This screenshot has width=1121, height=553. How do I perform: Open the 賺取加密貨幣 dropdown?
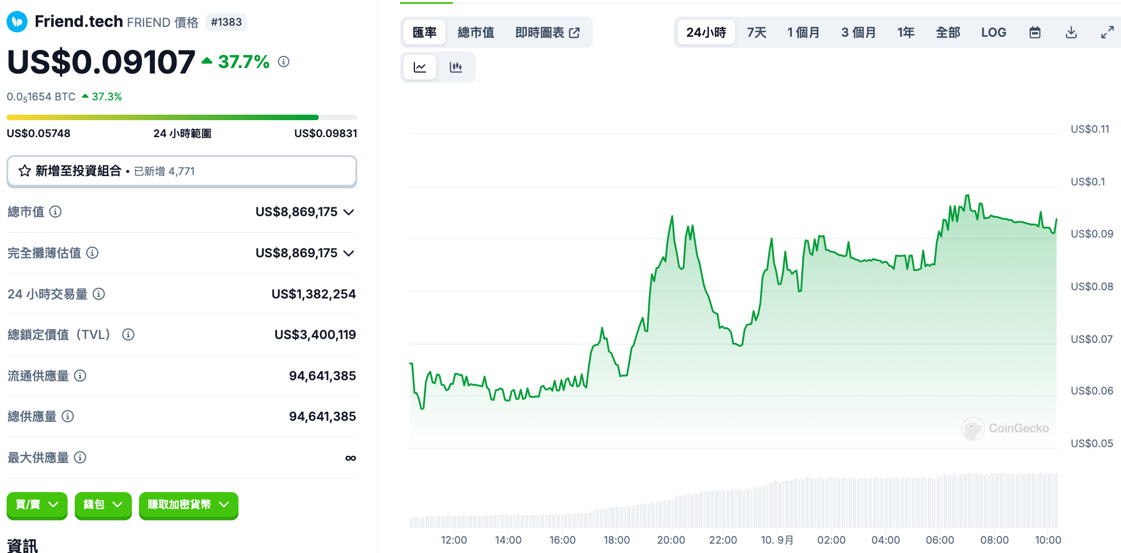click(x=188, y=505)
